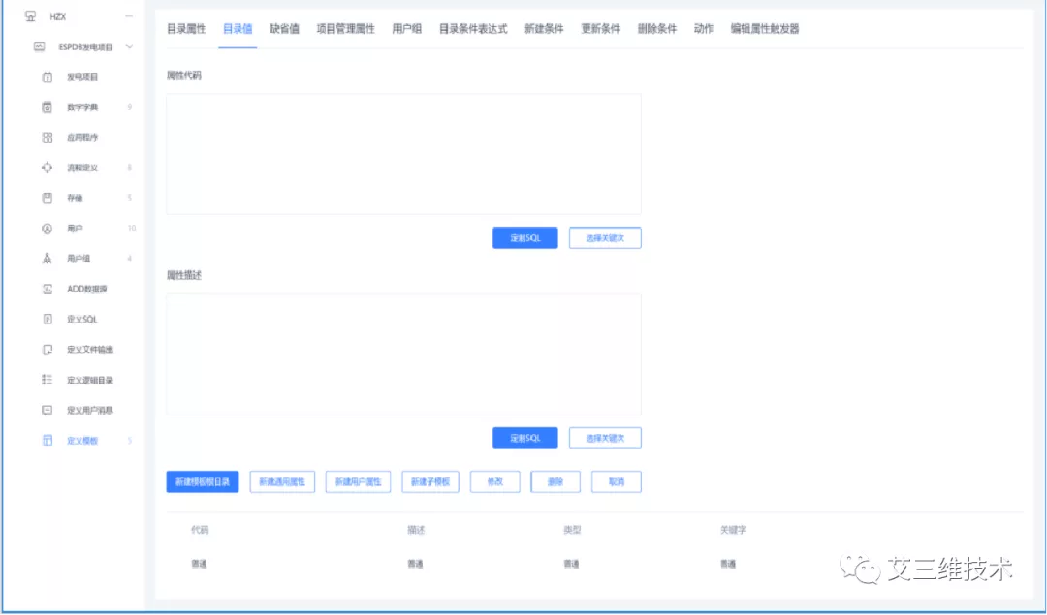Click the 新建子模板 button
This screenshot has height=615, width=1047.
pos(430,481)
